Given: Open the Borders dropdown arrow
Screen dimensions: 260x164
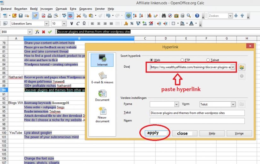Looking at the screenshot, I should [178, 24].
